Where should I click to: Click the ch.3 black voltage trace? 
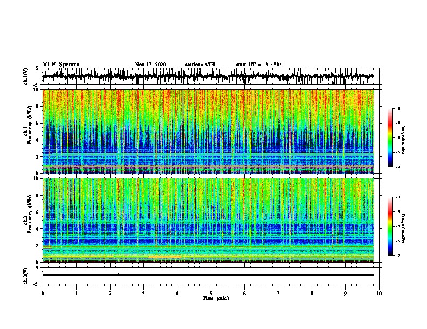pyautogui.click(x=208, y=275)
